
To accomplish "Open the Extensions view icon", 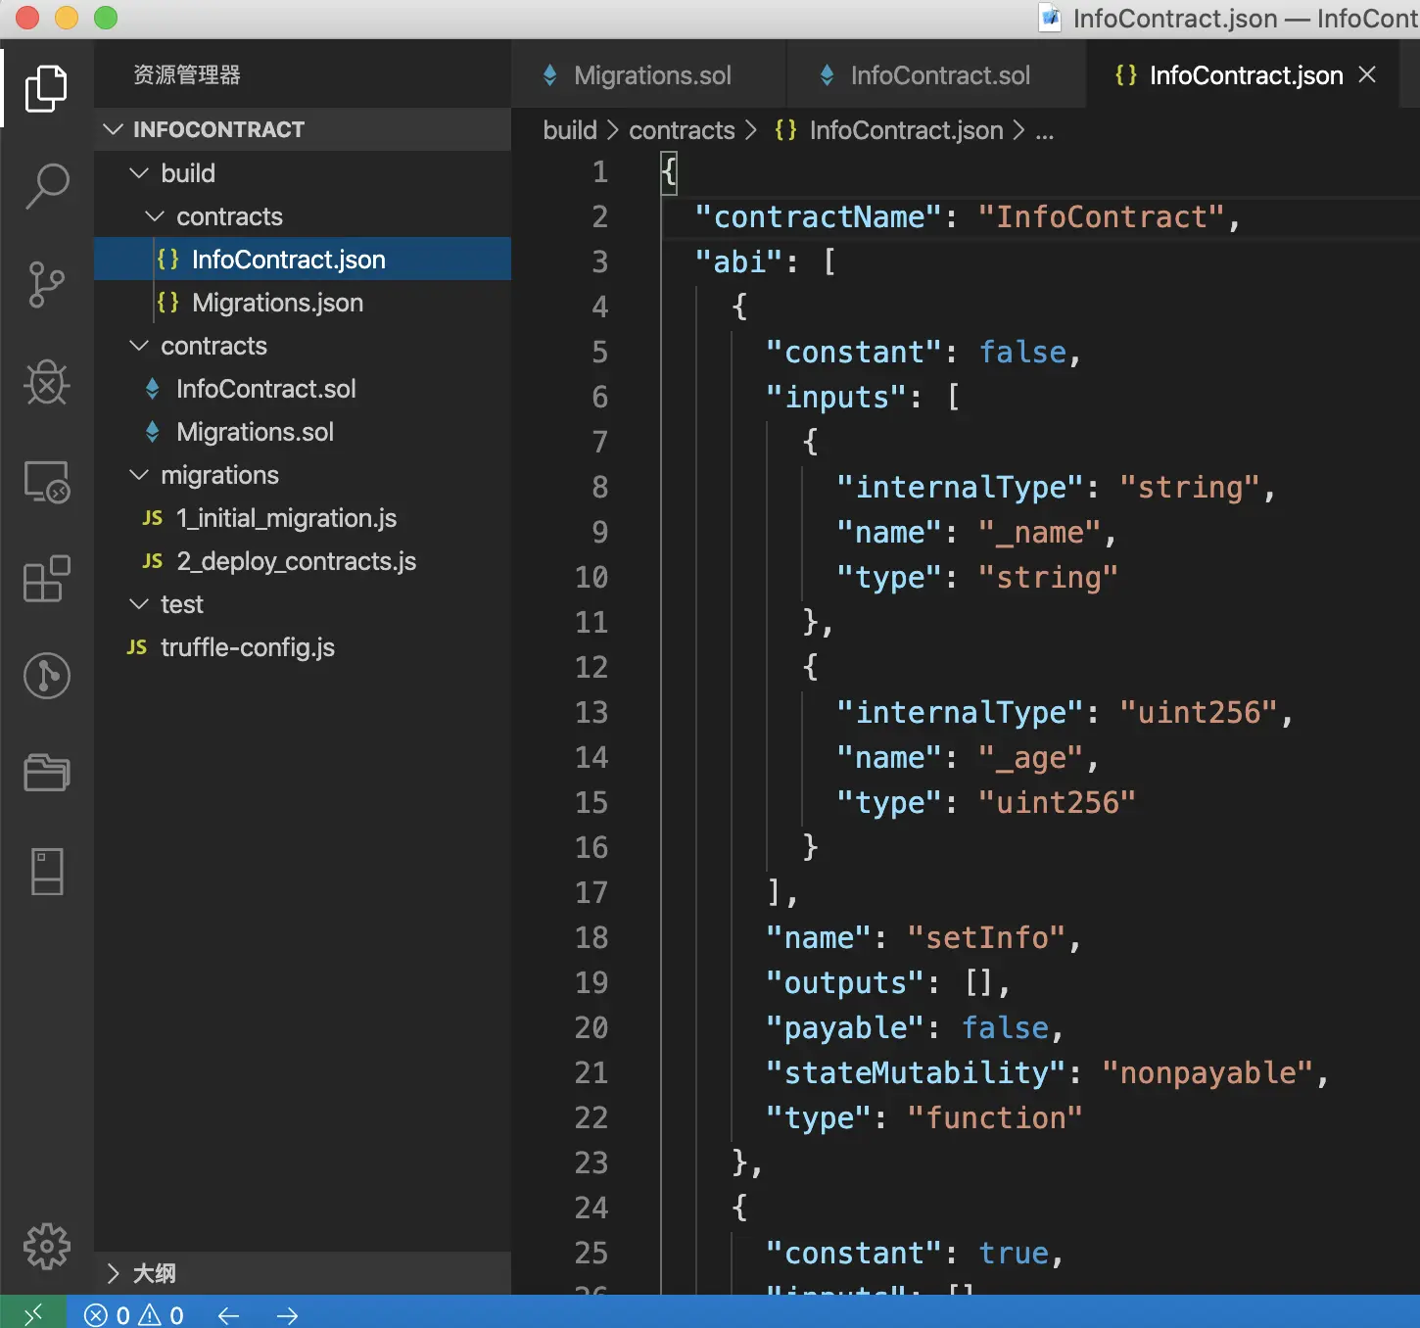I will [x=46, y=579].
